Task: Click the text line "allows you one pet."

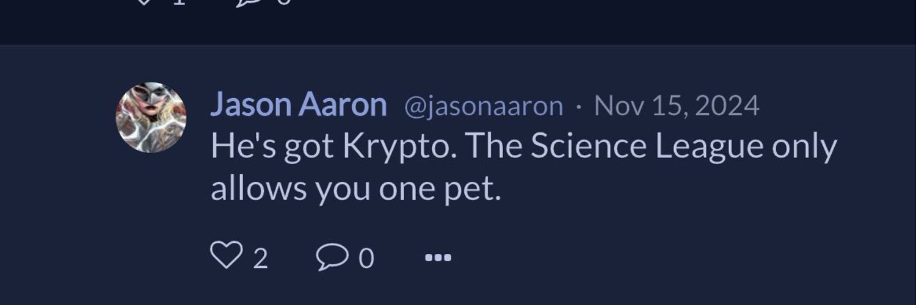Action: pos(355,190)
